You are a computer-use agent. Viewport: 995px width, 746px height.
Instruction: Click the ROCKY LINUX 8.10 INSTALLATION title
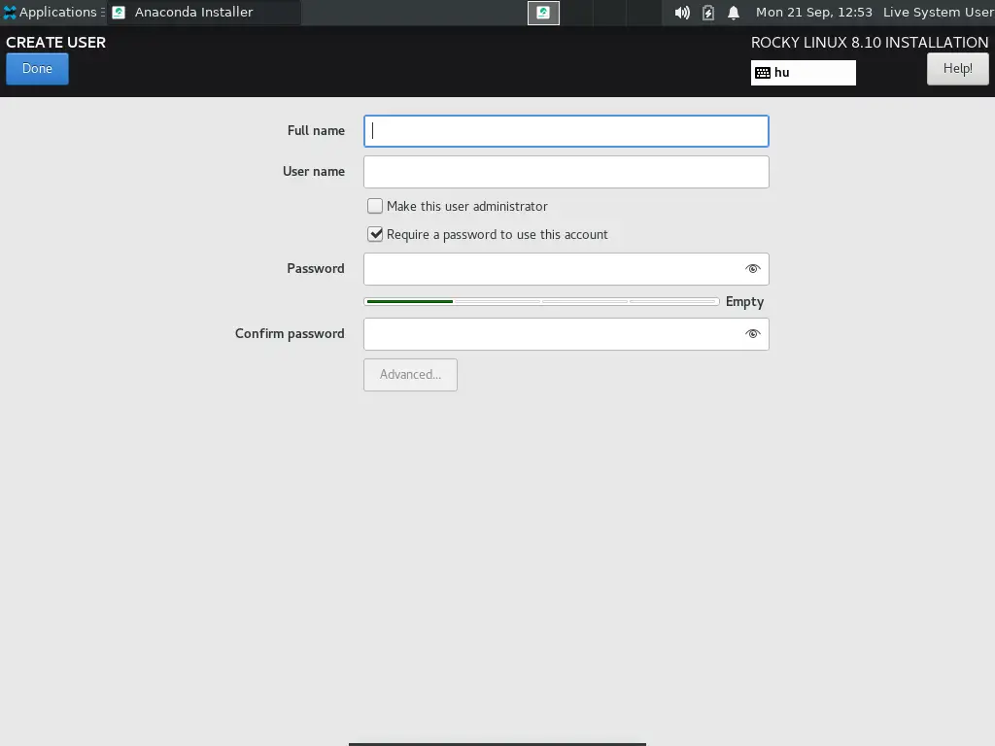coord(870,43)
